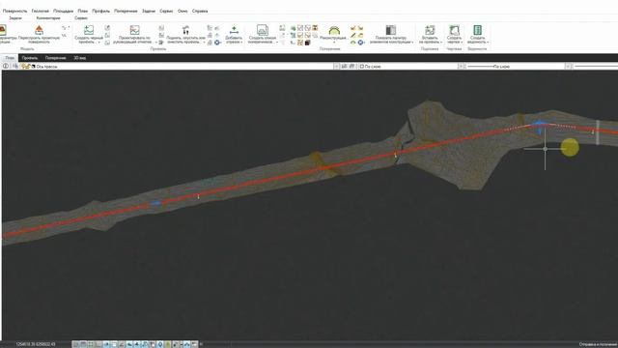Switch to the Комментарии ribbon tab
This screenshot has height=348, width=618.
click(x=48, y=18)
